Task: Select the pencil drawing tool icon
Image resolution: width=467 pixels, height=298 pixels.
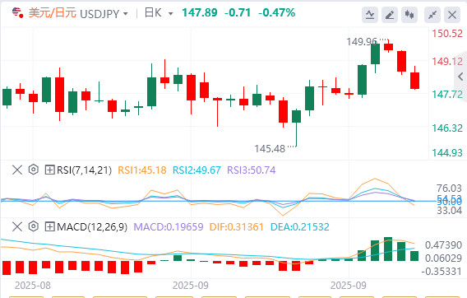Action: point(390,15)
